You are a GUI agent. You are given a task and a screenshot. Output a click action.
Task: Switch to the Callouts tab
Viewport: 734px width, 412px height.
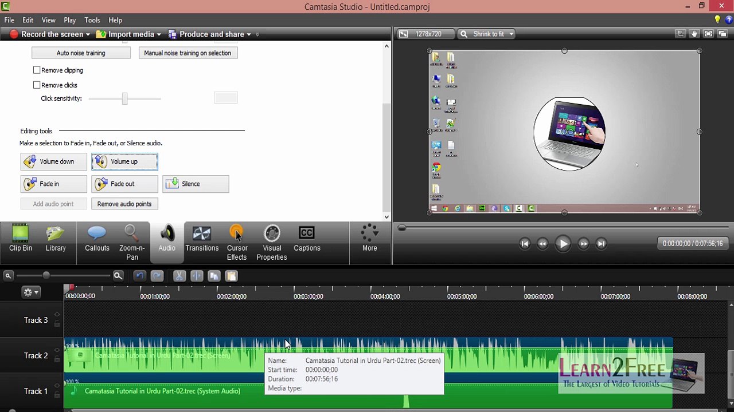(x=97, y=238)
